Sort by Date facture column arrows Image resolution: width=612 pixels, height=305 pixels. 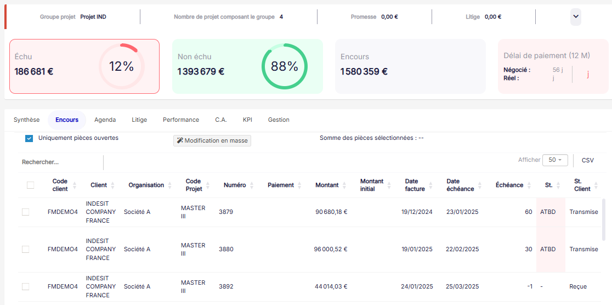click(431, 185)
